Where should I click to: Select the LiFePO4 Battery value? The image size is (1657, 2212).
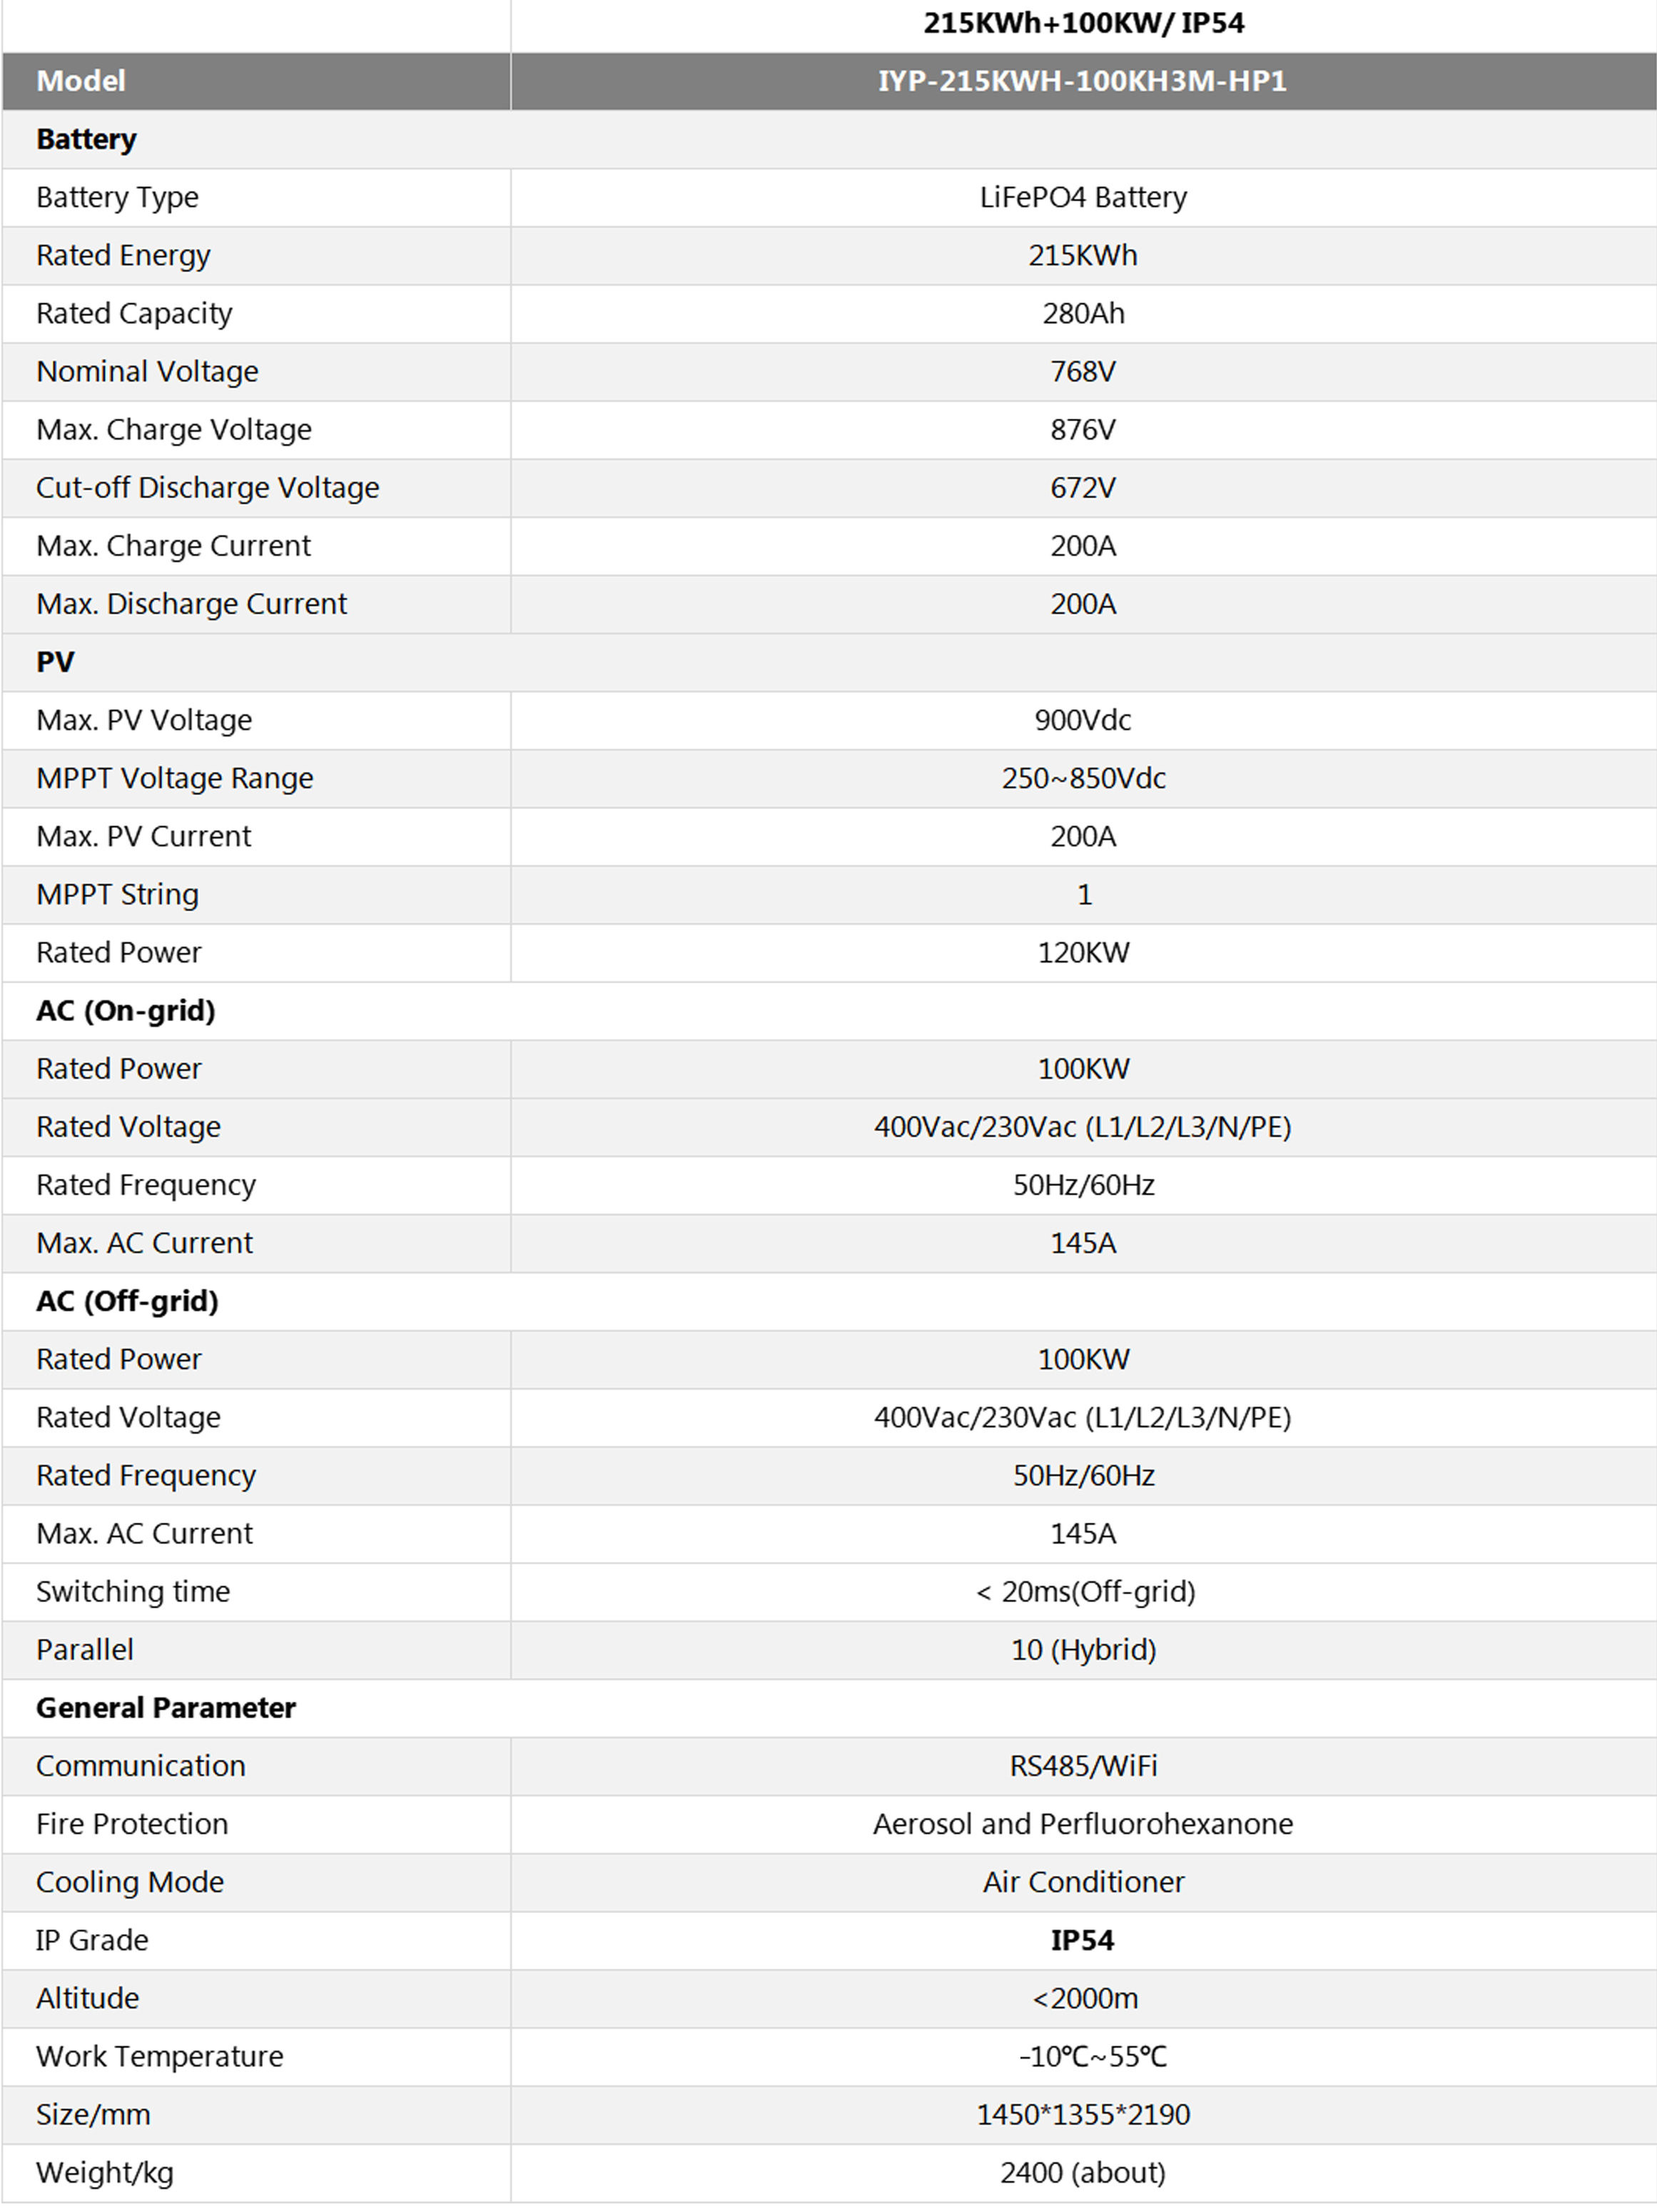click(1083, 197)
